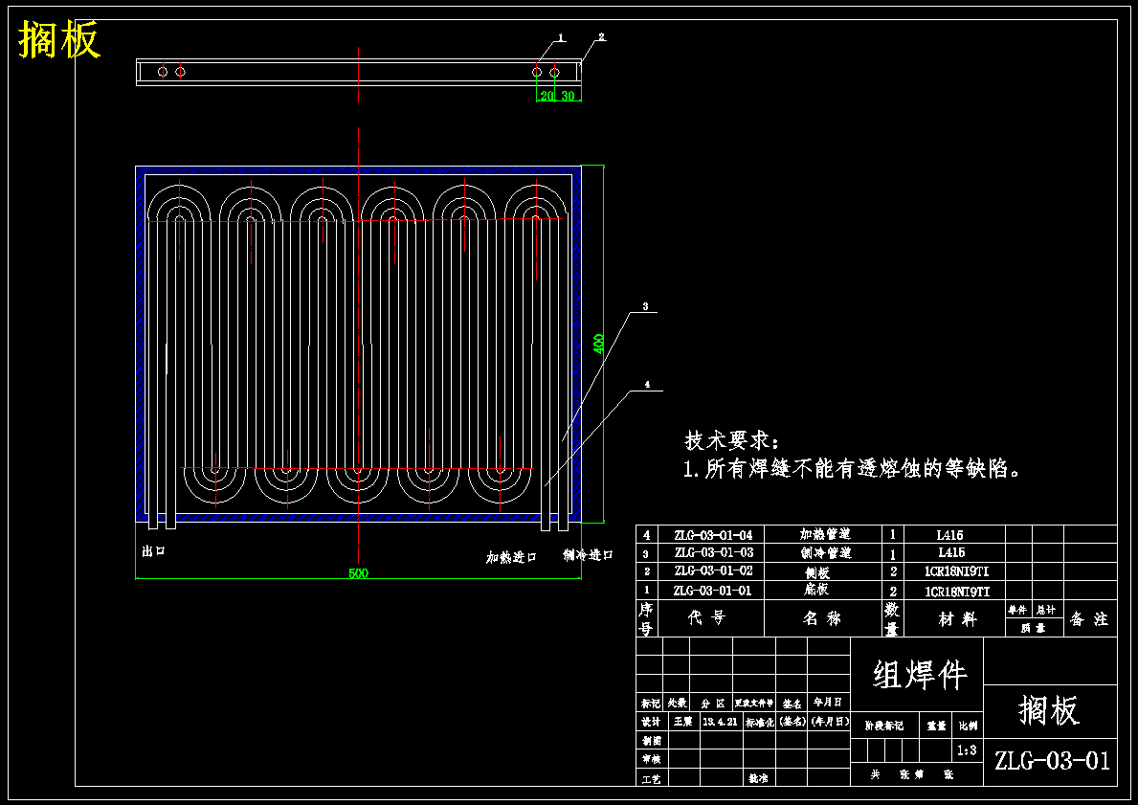Click leader label number 3

pos(645,307)
